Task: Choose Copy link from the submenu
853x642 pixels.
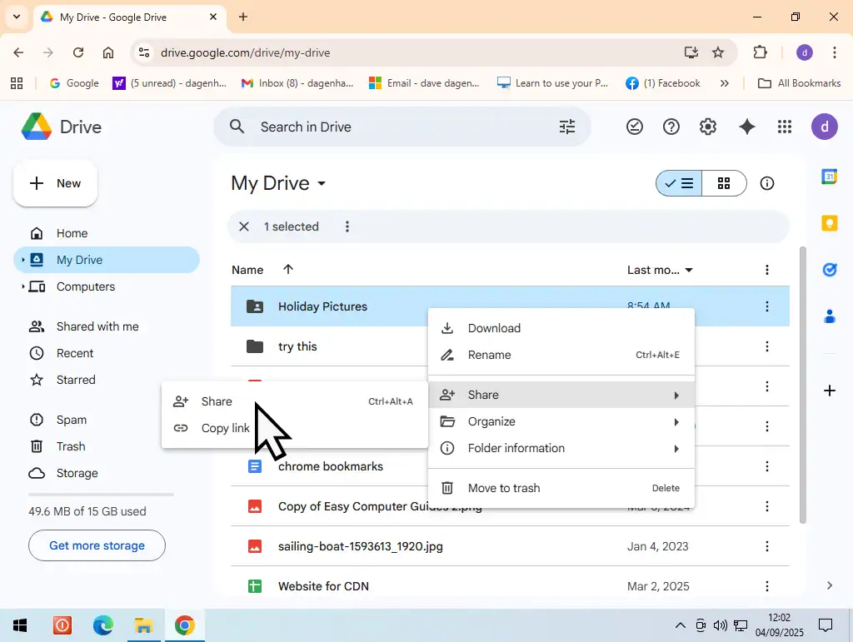Action: tap(225, 428)
